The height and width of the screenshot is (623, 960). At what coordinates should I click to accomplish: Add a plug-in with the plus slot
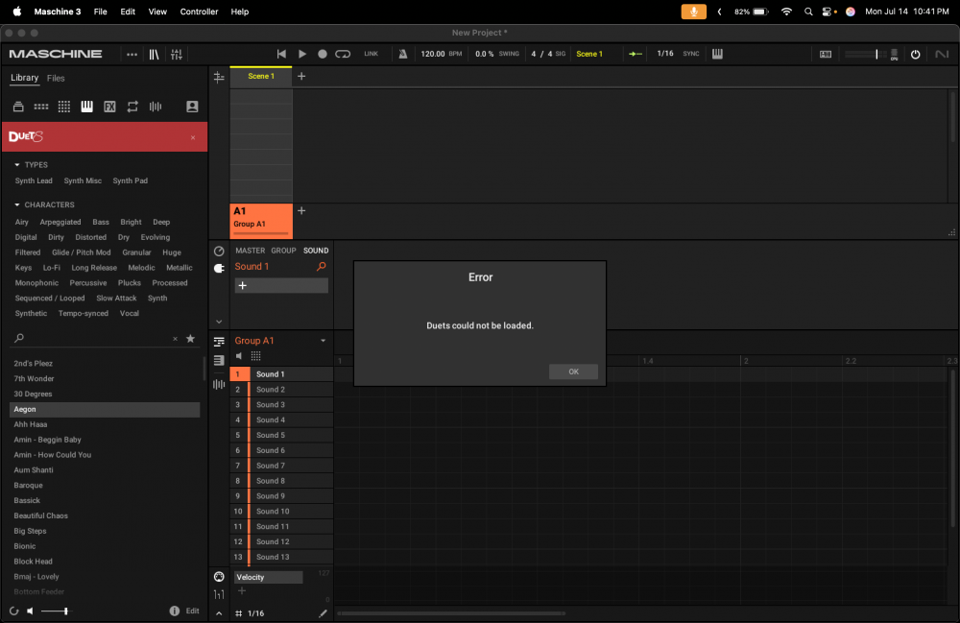tap(281, 286)
